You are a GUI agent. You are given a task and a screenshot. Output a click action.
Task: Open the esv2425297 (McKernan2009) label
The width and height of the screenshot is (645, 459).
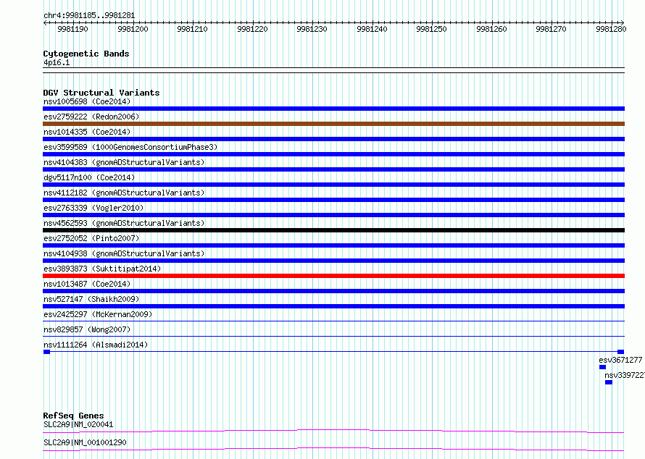pos(98,314)
